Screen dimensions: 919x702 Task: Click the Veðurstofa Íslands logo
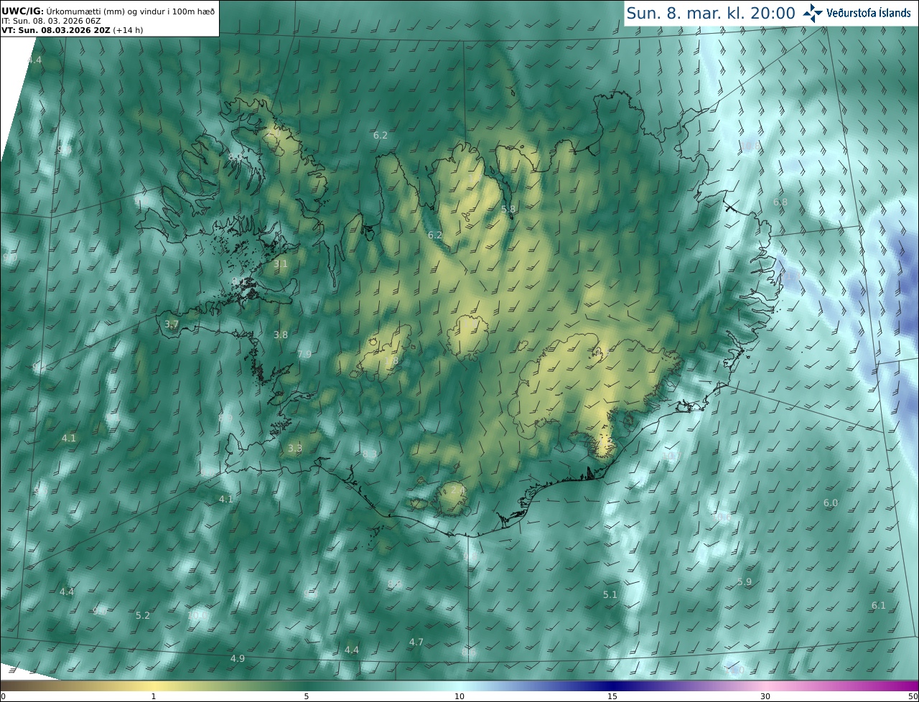tap(857, 13)
